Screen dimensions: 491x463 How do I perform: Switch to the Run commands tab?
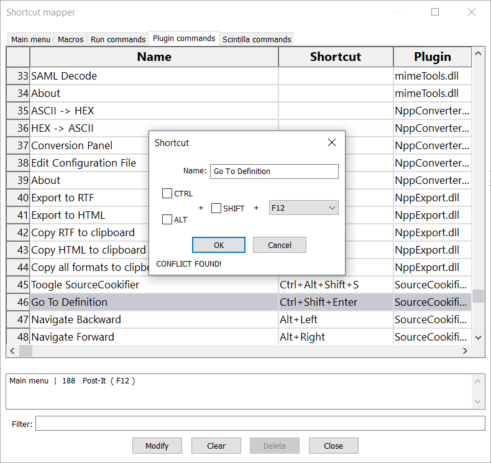coord(117,39)
